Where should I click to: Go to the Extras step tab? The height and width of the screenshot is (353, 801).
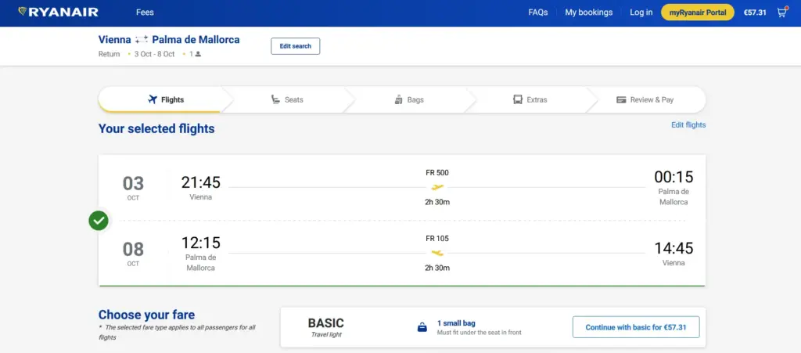530,99
